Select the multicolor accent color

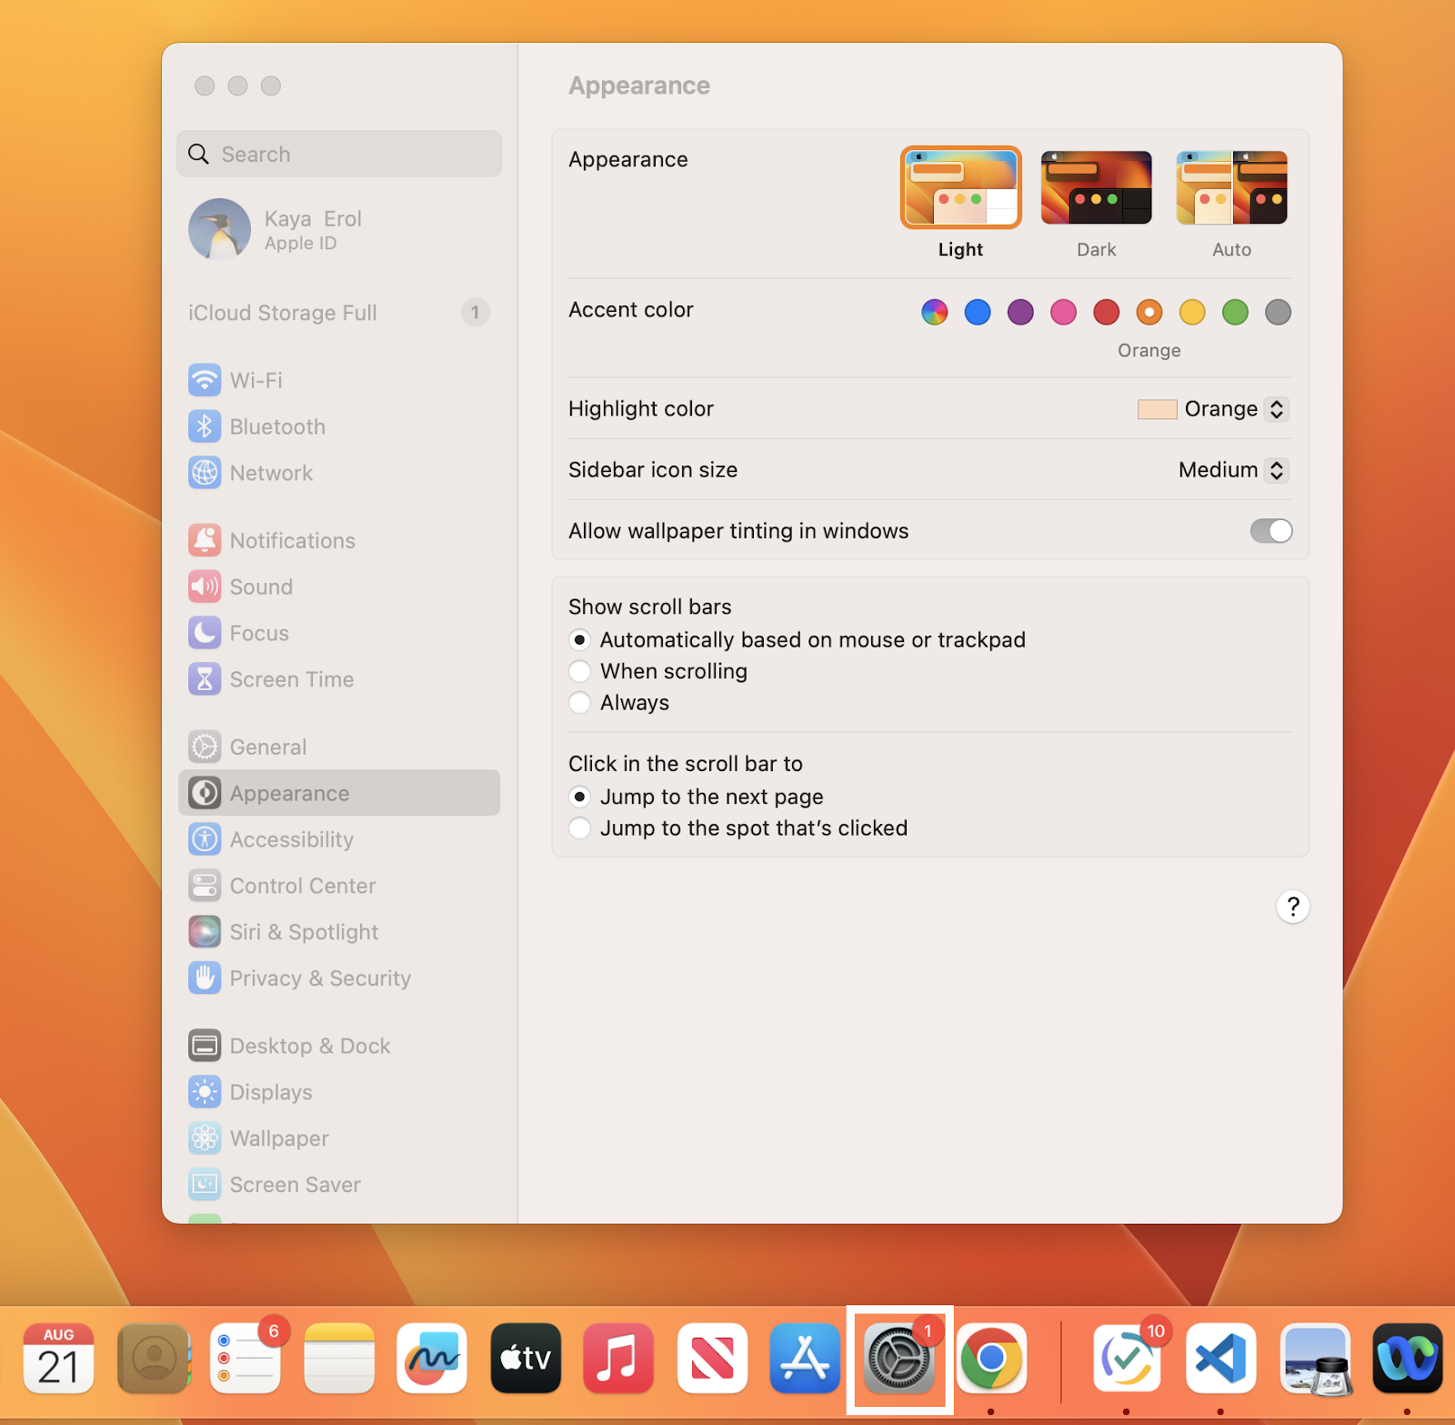[934, 312]
